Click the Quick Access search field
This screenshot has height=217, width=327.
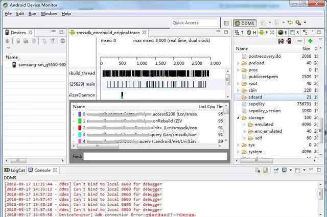(195, 23)
